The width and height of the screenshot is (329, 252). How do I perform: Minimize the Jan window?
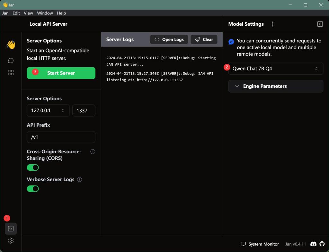[290, 4]
